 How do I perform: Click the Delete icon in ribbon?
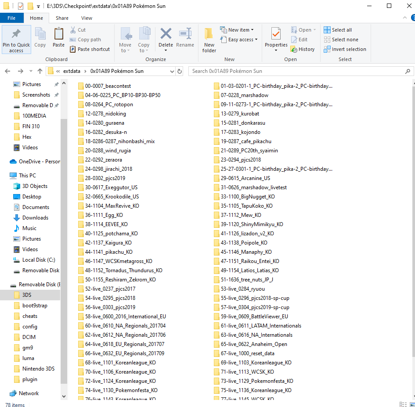[x=166, y=38]
